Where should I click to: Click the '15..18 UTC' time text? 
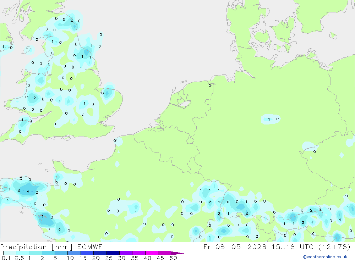(293, 247)
